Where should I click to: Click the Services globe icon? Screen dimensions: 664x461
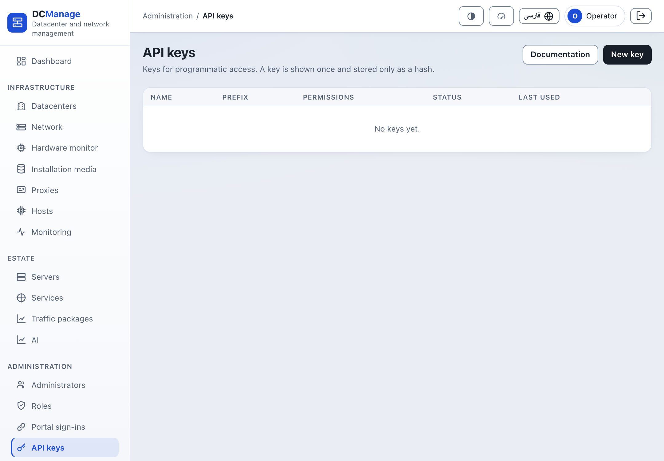pos(21,298)
